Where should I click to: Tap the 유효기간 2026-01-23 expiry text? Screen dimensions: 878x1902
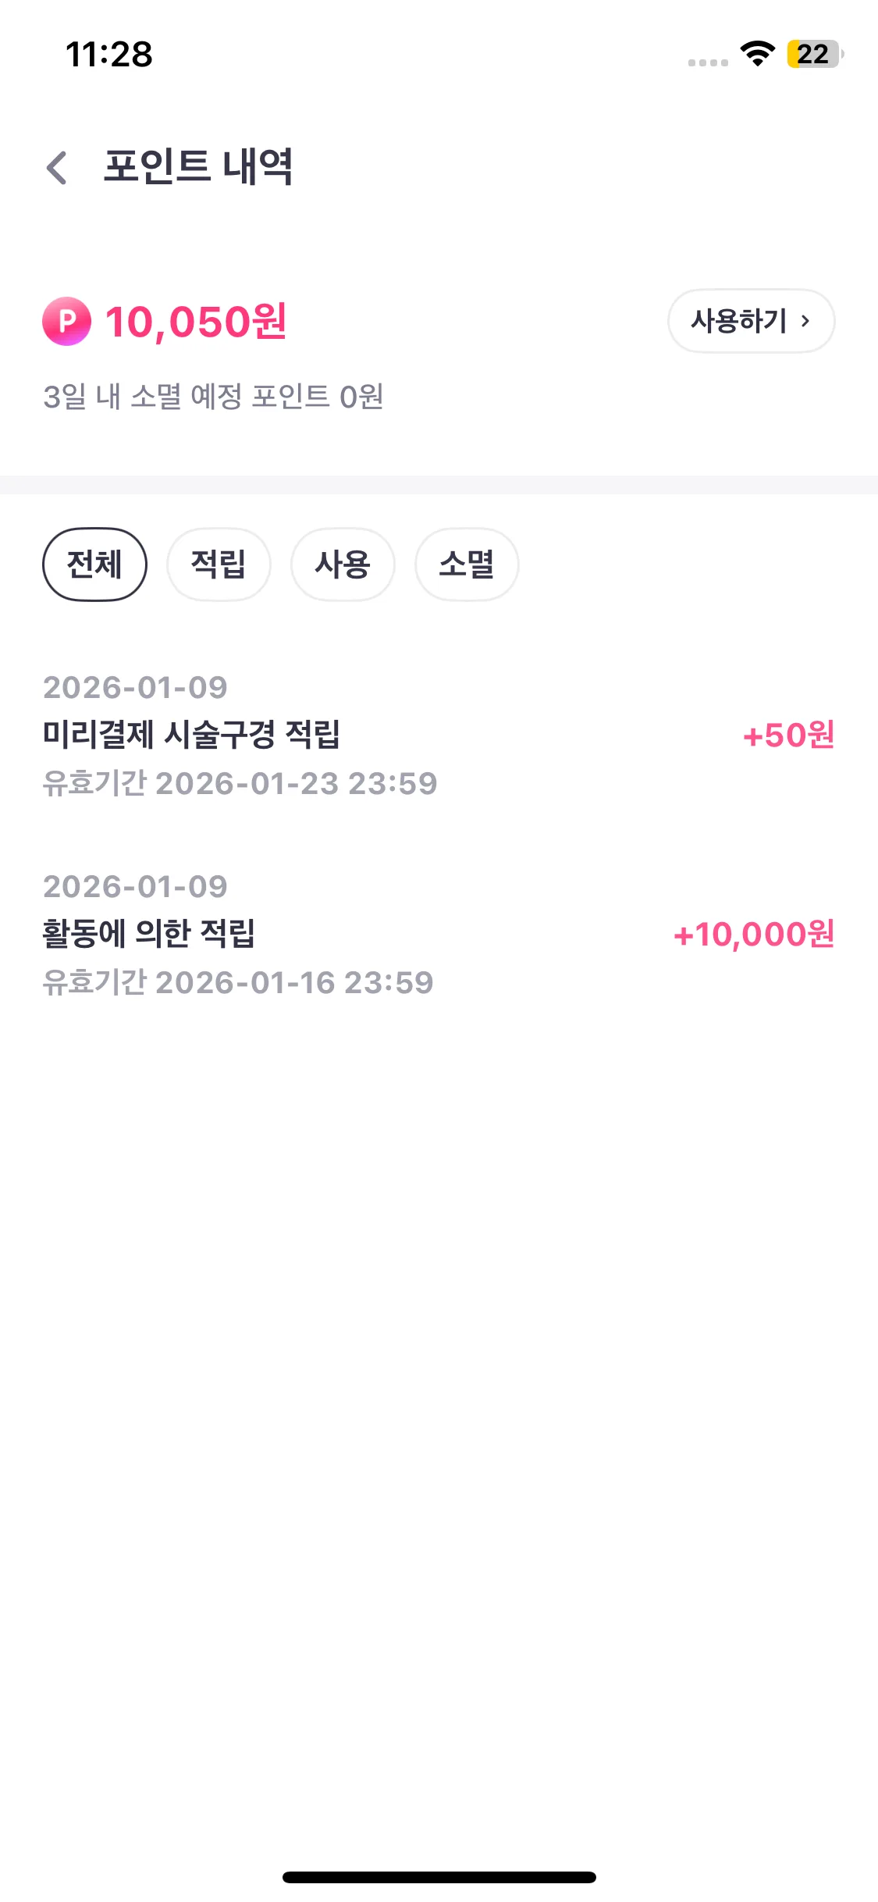[240, 784]
